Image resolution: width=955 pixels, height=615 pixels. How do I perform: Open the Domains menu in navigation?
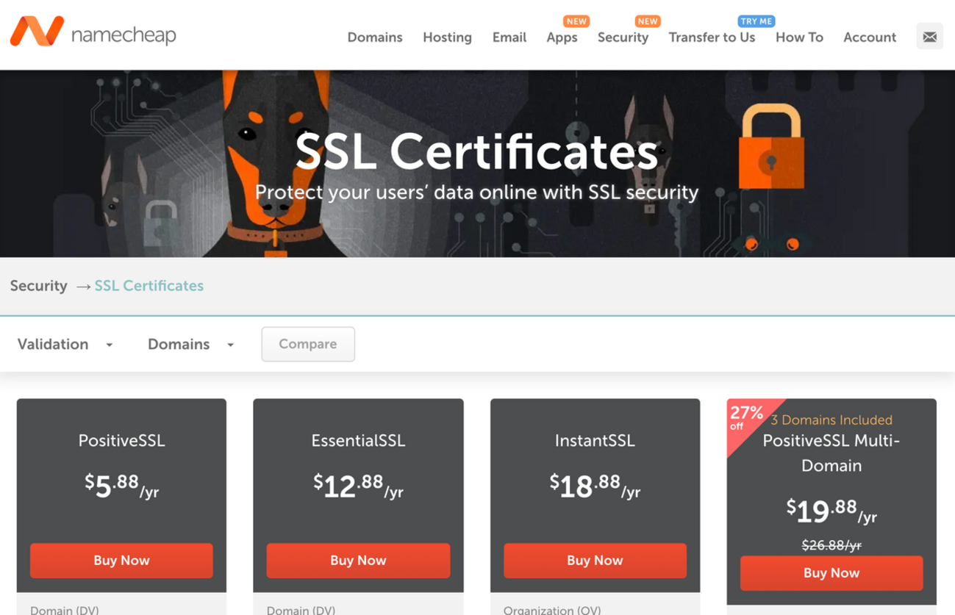tap(375, 37)
